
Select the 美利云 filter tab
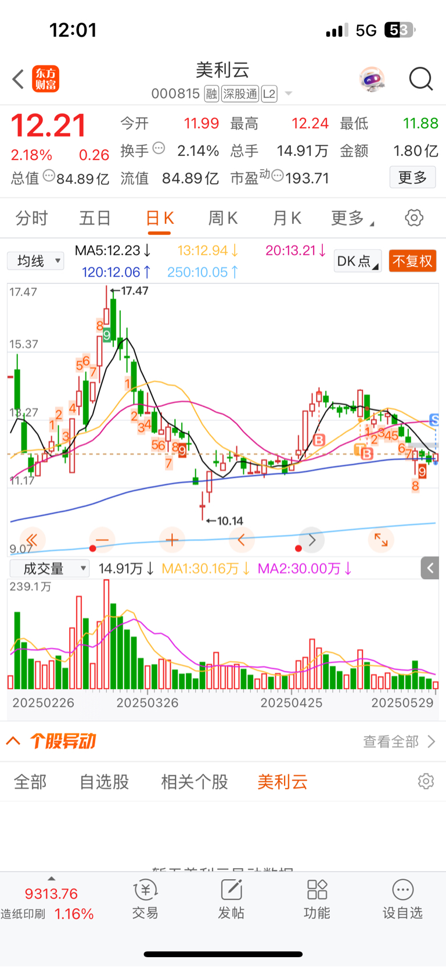point(282,782)
